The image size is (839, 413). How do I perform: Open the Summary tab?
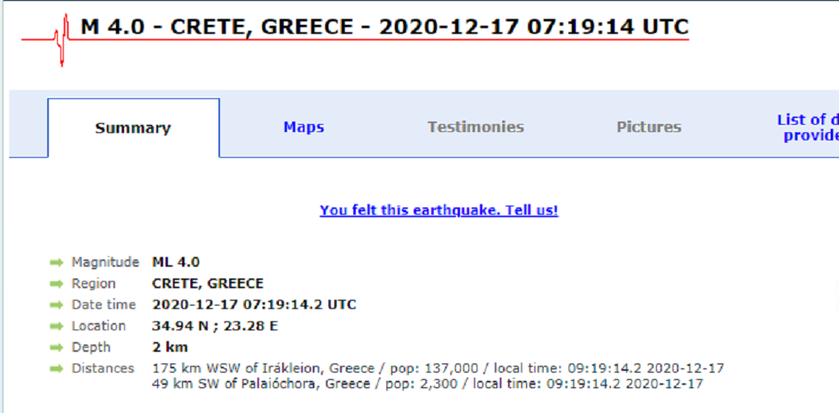pos(133,128)
